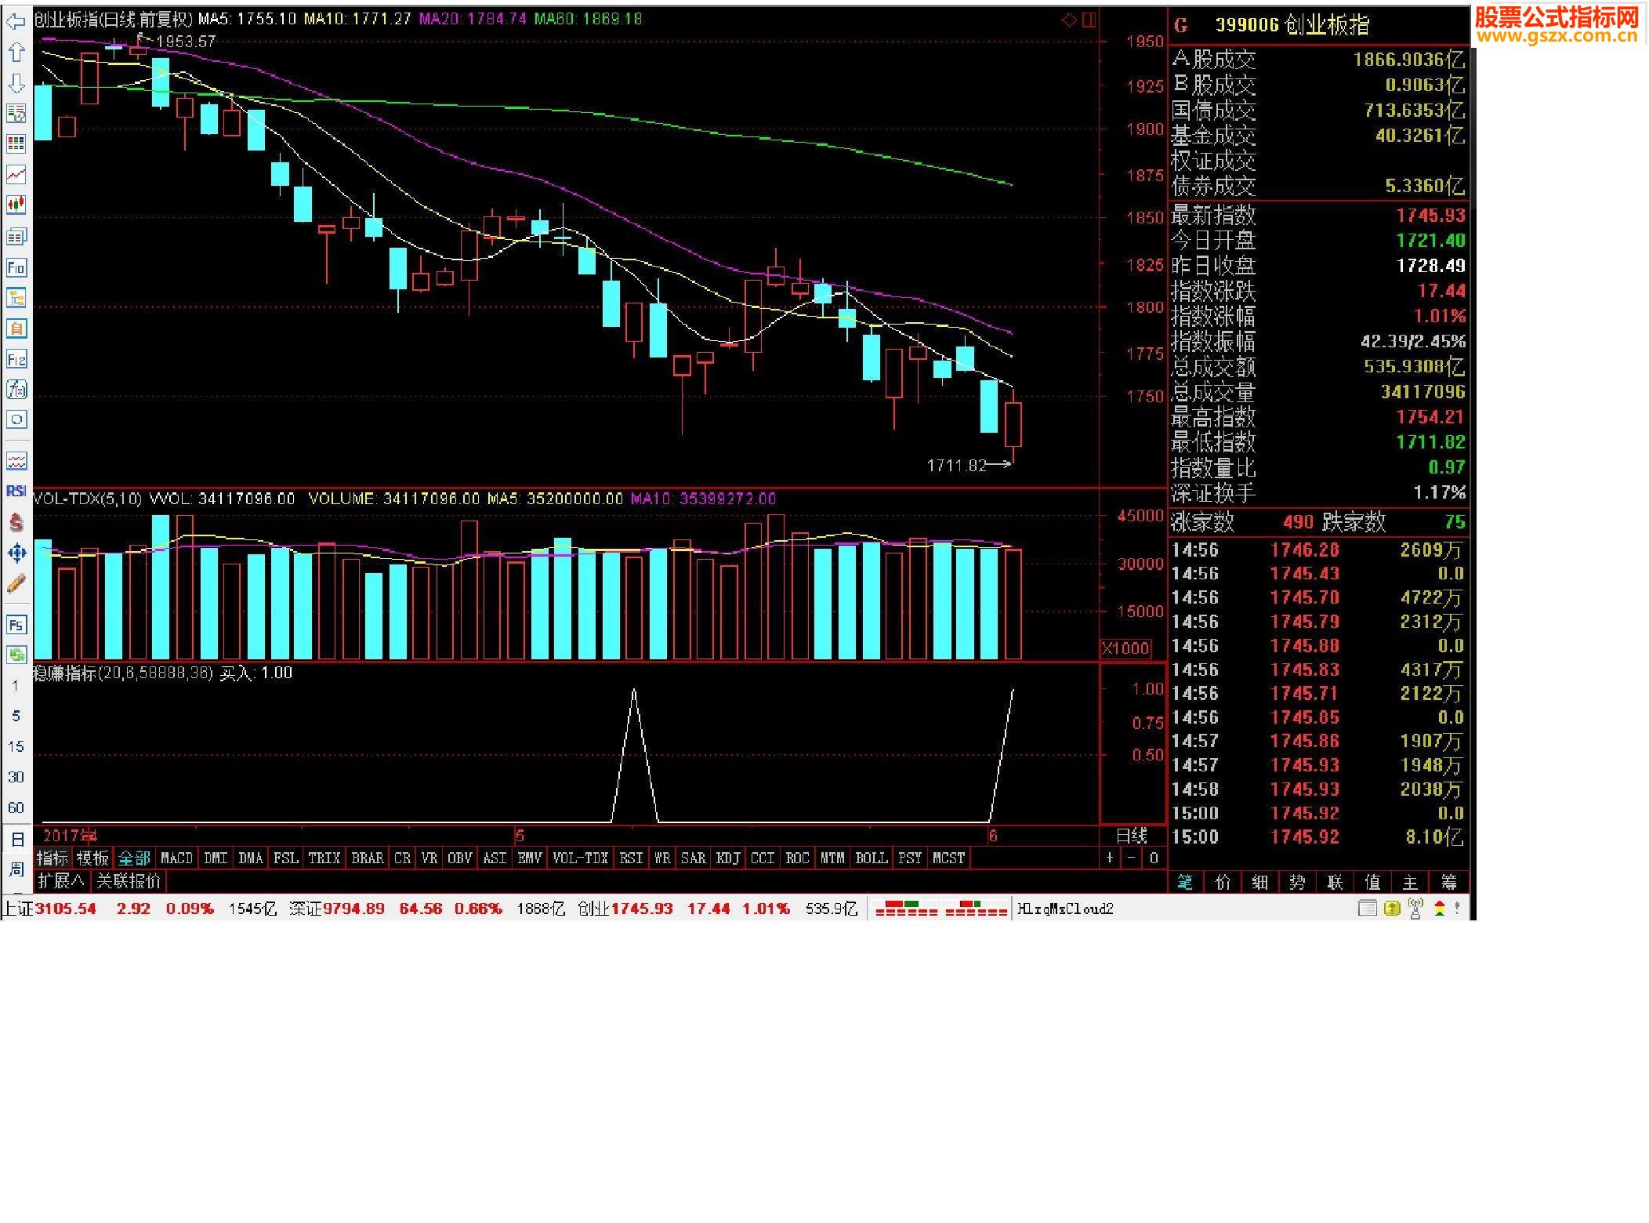
Task: Click the 'FS' sidebar icon
Action: point(16,625)
